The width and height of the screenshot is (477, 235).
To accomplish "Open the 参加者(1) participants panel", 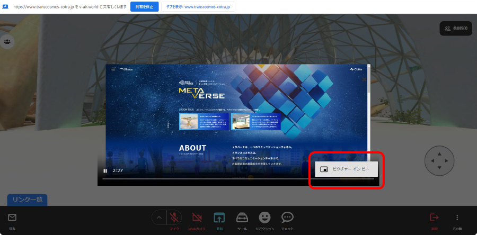I will point(456,28).
